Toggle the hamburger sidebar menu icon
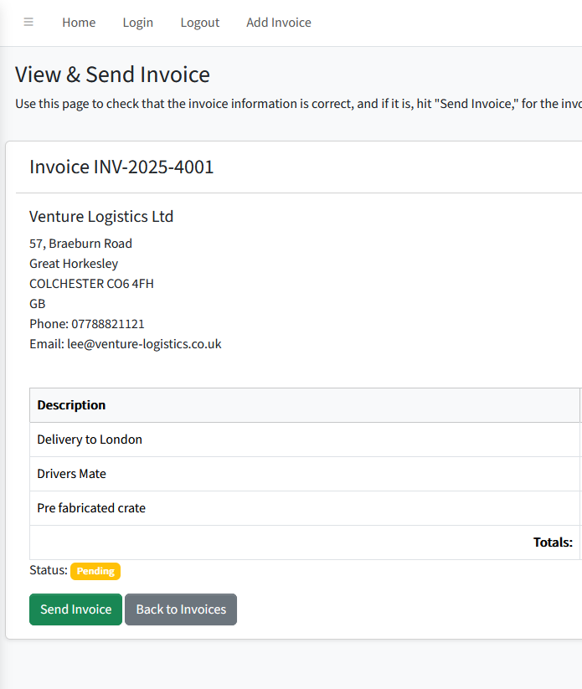The height and width of the screenshot is (689, 582). 28,23
